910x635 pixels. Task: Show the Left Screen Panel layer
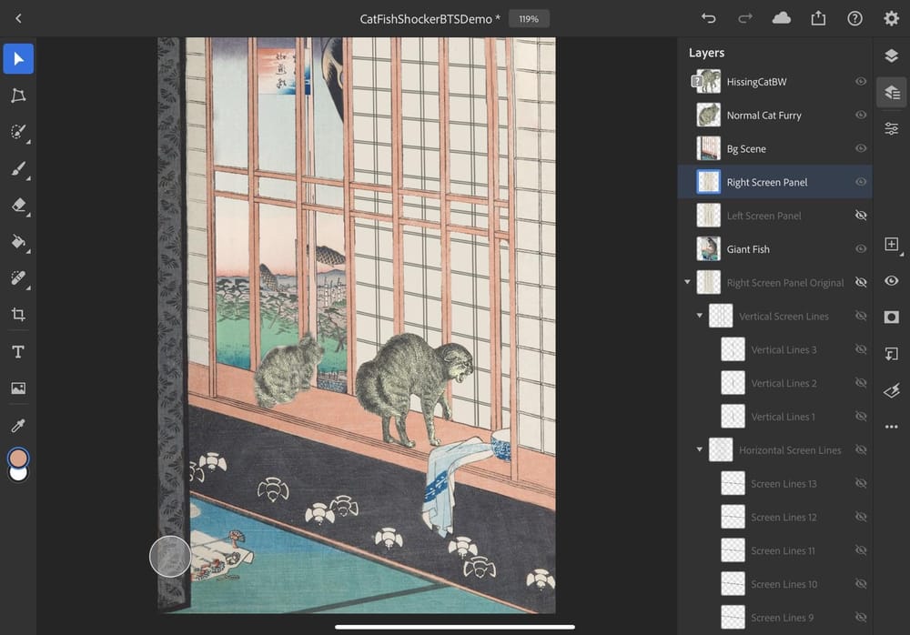(861, 216)
